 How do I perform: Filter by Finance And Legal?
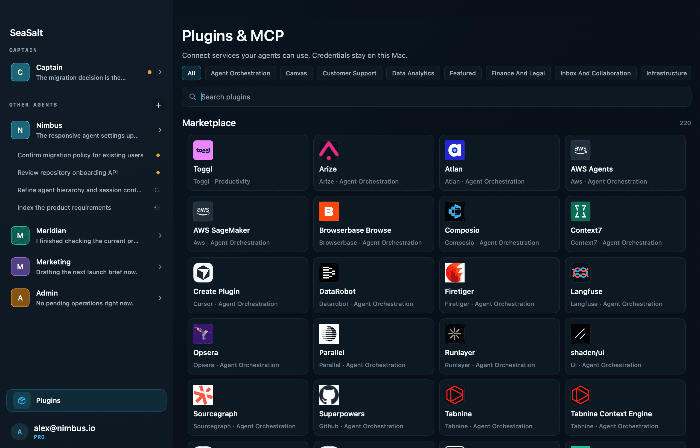click(x=518, y=73)
